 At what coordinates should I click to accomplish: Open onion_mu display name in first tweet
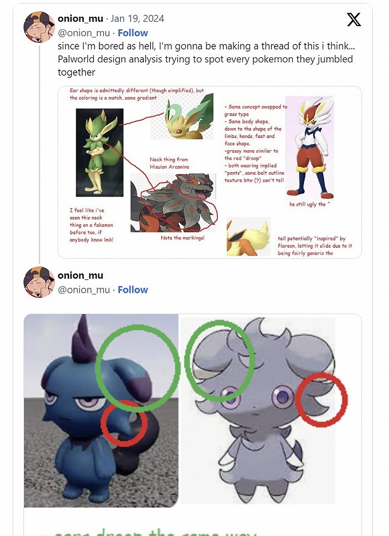tap(81, 18)
